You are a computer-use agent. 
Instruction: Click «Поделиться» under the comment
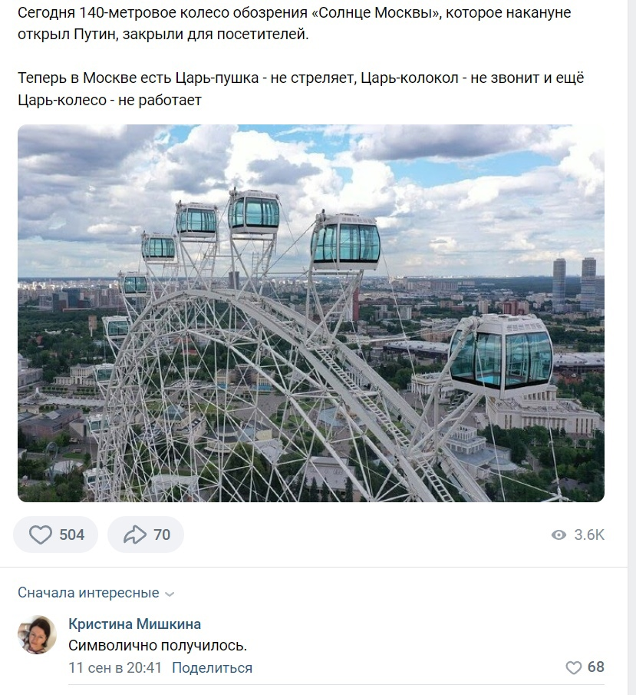click(x=213, y=667)
